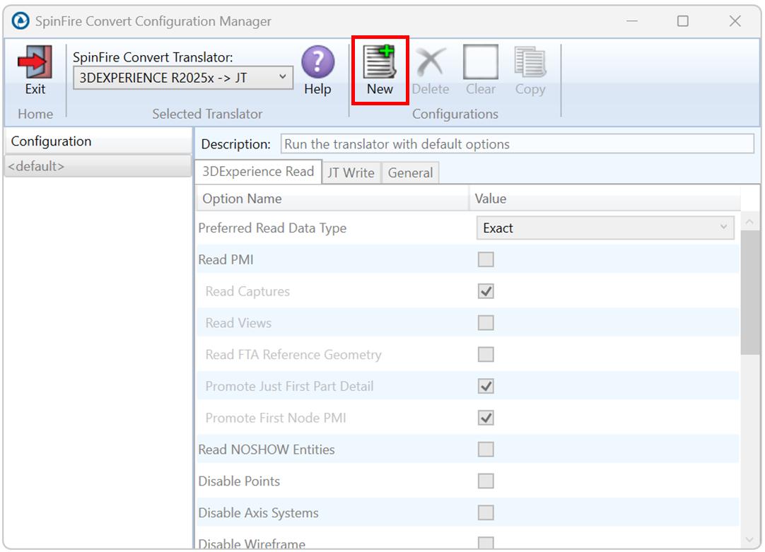Enable the Read PMI checkbox
765x552 pixels.
point(486,259)
